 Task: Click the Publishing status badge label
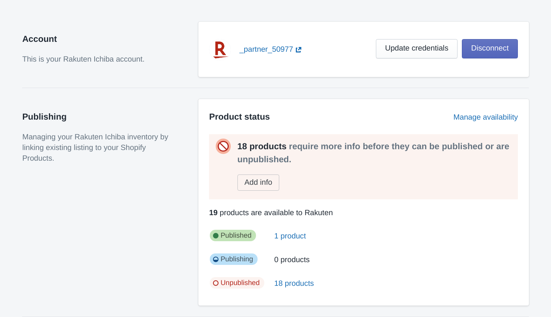pyautogui.click(x=237, y=259)
